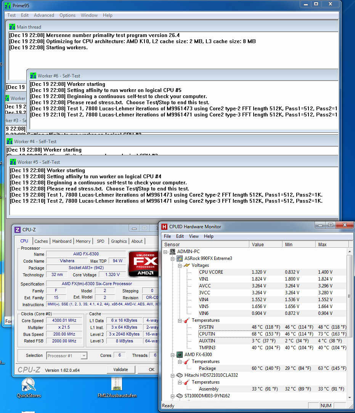Click the AMD FX processor logo in CPU-Z
This screenshot has width=355, height=413.
143,264
